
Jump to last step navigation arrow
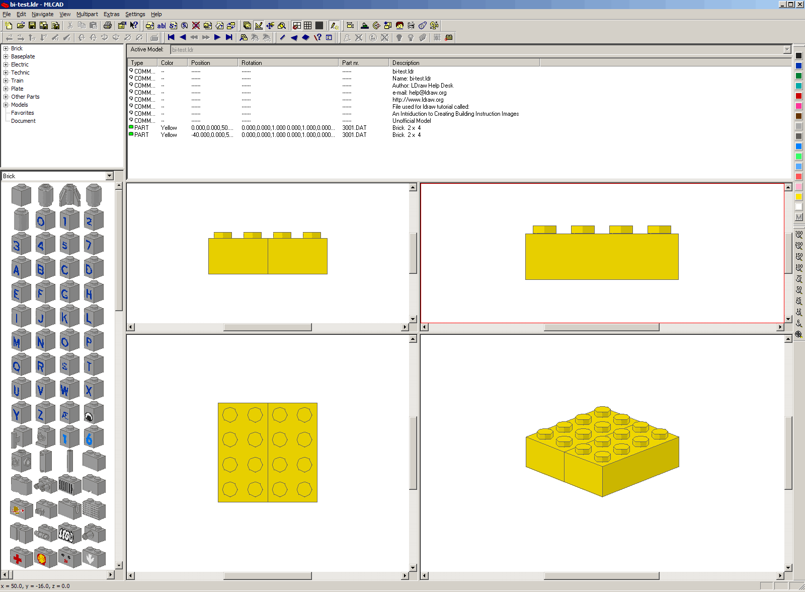point(229,37)
